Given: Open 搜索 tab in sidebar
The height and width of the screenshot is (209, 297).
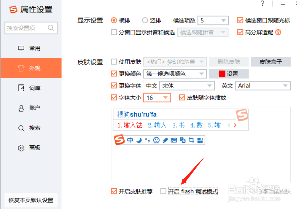Looking at the screenshot, I should click(x=31, y=128).
